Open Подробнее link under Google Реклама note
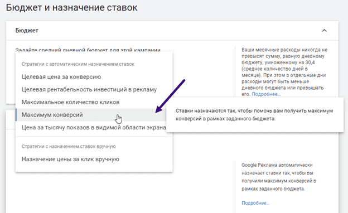The height and width of the screenshot is (213, 348). (255, 203)
